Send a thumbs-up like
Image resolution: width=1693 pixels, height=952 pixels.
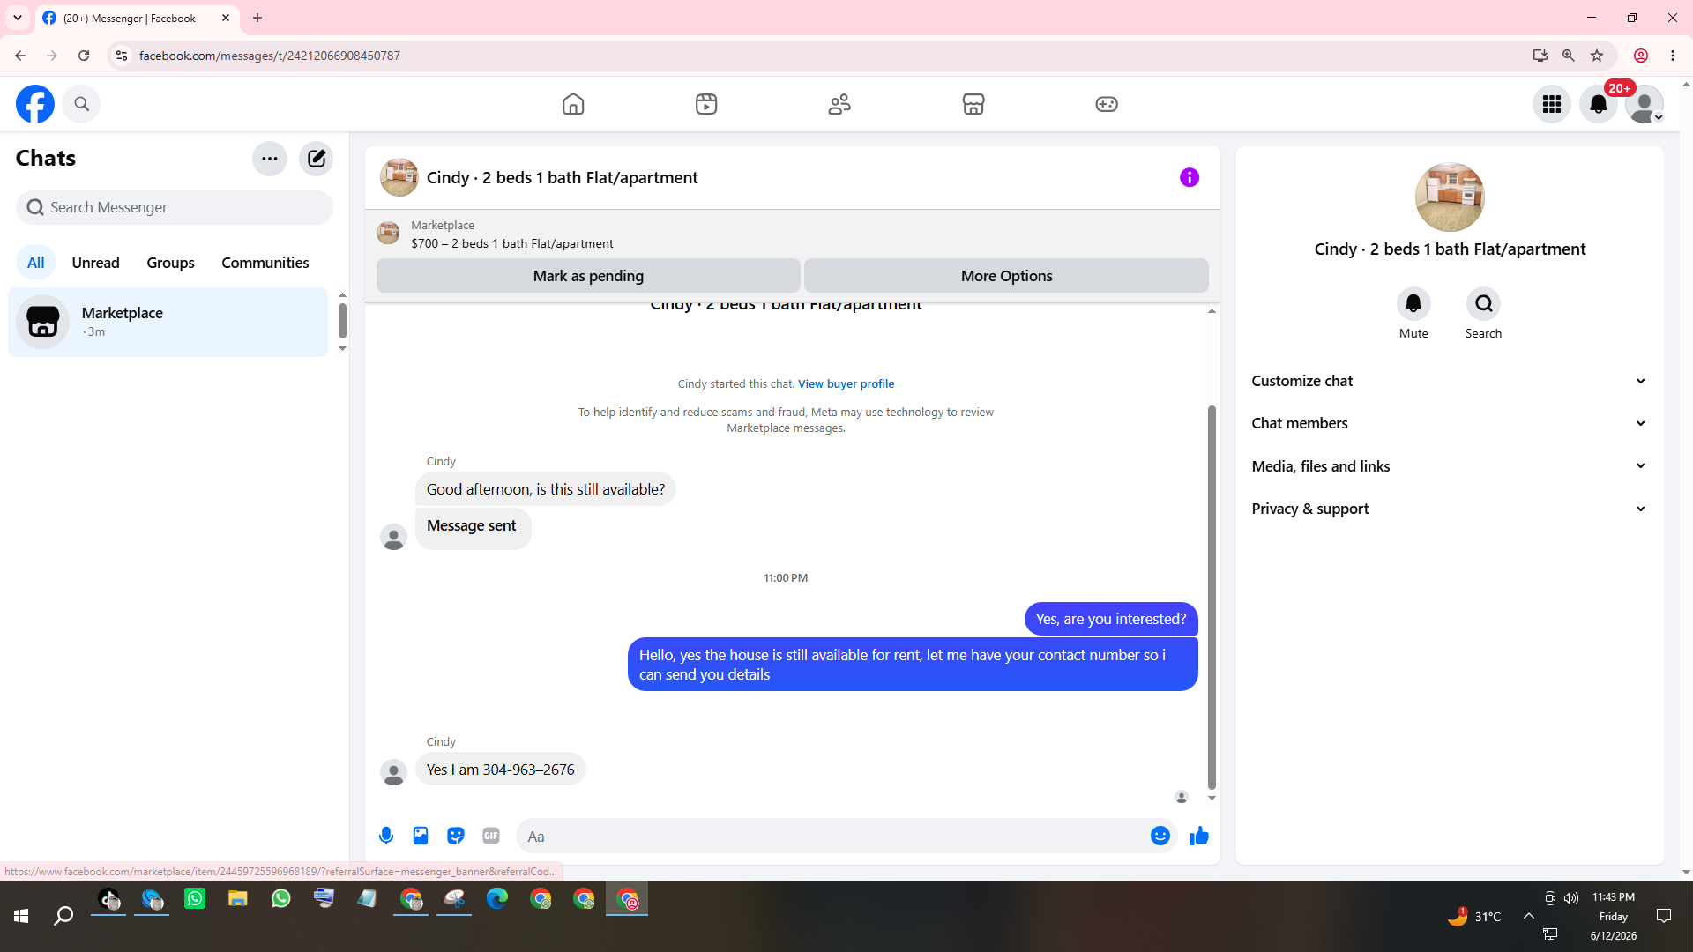[1199, 836]
